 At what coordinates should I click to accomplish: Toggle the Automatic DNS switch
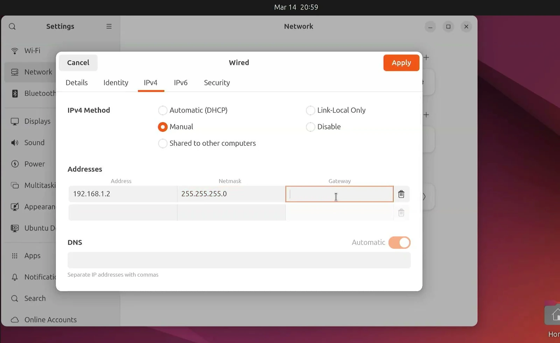click(x=399, y=243)
